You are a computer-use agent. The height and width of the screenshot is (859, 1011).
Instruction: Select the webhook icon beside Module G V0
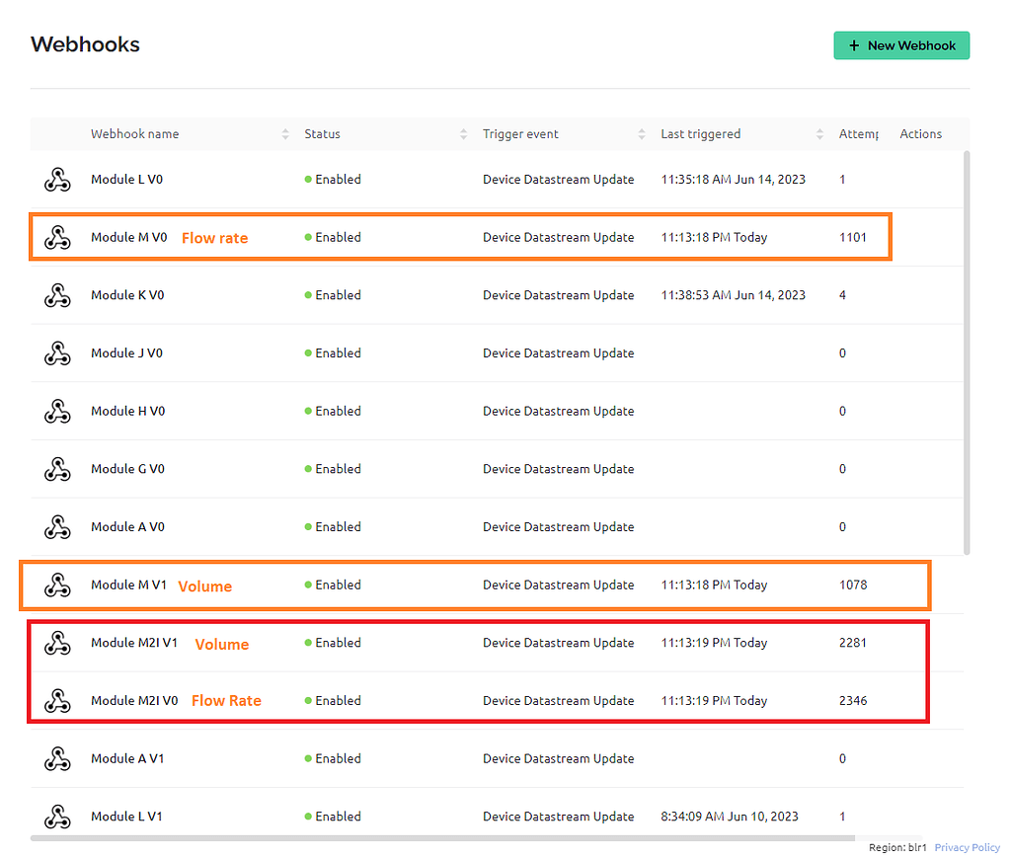coord(57,469)
